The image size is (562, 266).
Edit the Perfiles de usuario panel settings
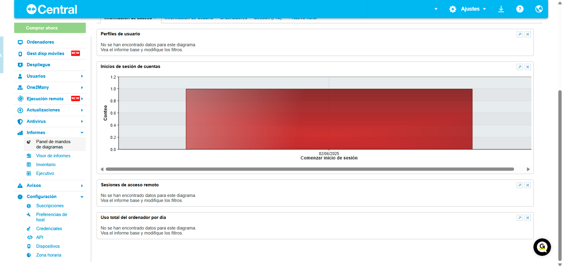click(x=520, y=34)
